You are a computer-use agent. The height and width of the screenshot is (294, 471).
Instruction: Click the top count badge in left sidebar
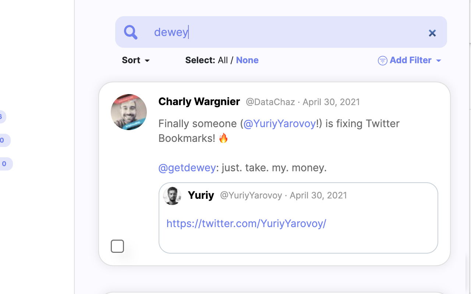tap(2, 117)
